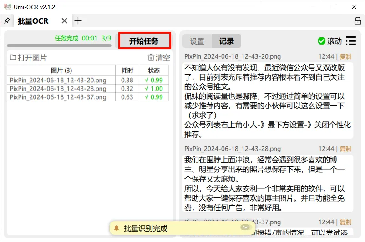The height and width of the screenshot is (242, 365).
Task: Minimize the Umi-OCR window
Action: click(313, 7)
